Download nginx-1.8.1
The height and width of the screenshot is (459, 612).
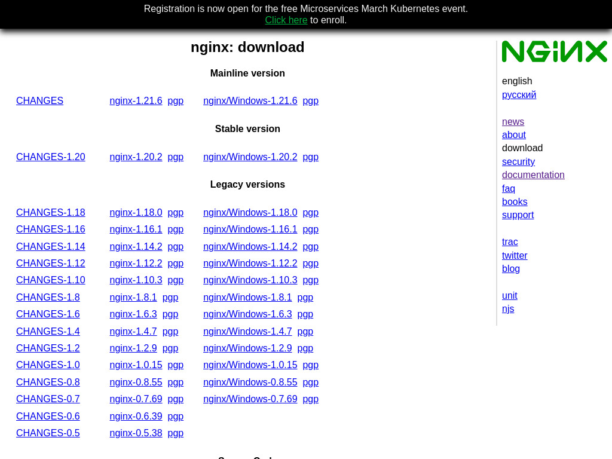pyautogui.click(x=133, y=297)
